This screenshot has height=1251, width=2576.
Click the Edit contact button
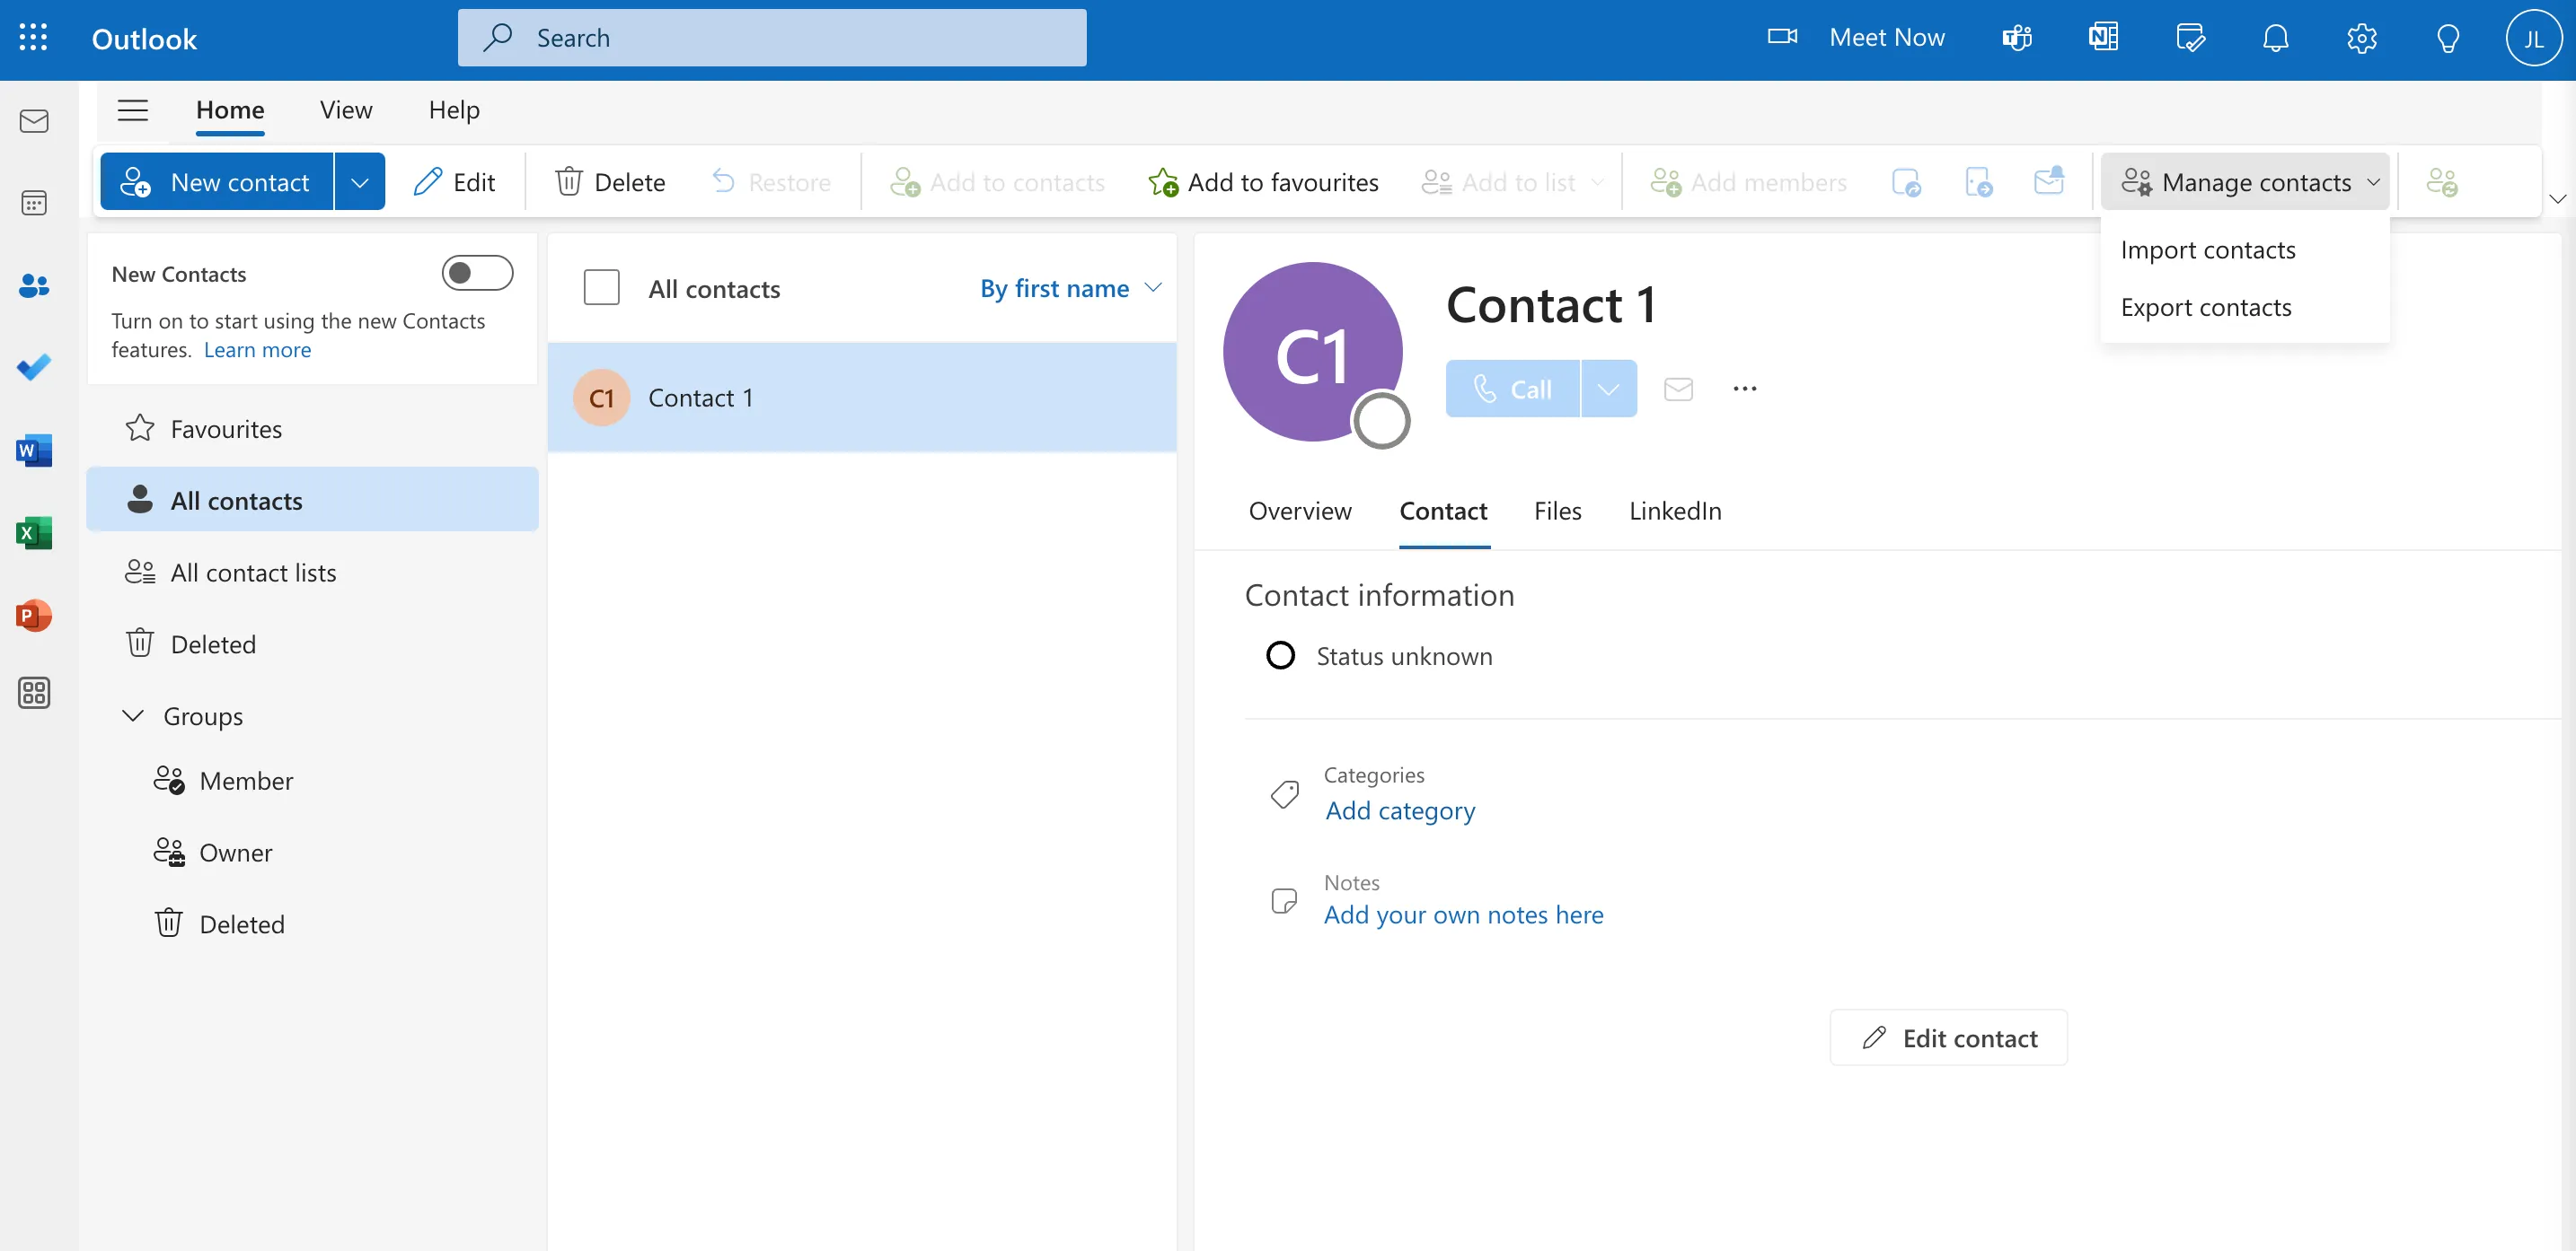1948,1037
